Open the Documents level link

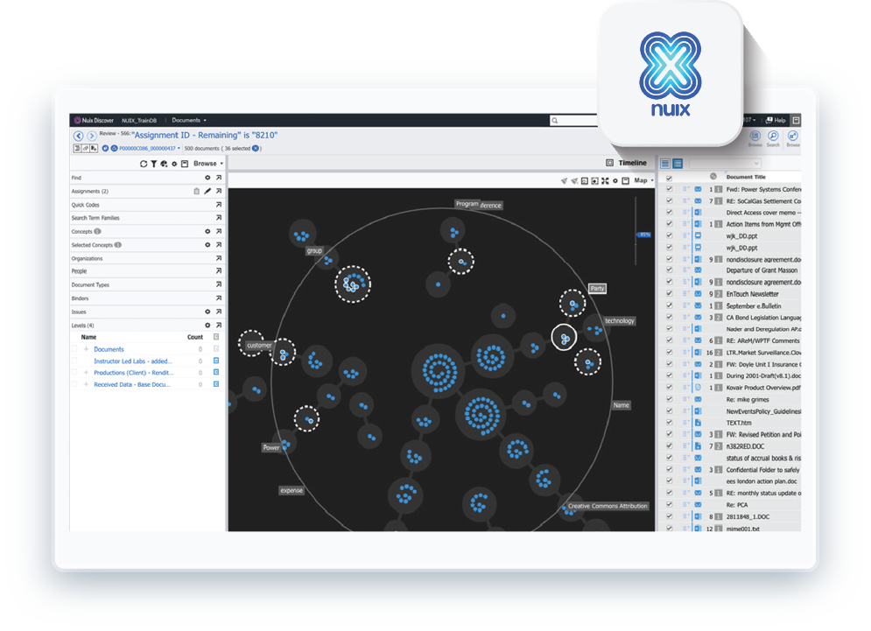(109, 349)
